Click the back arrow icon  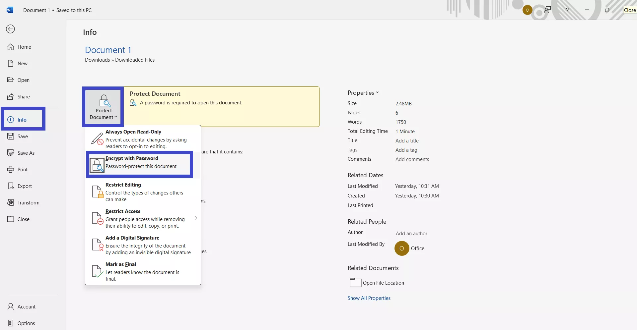[x=11, y=29]
